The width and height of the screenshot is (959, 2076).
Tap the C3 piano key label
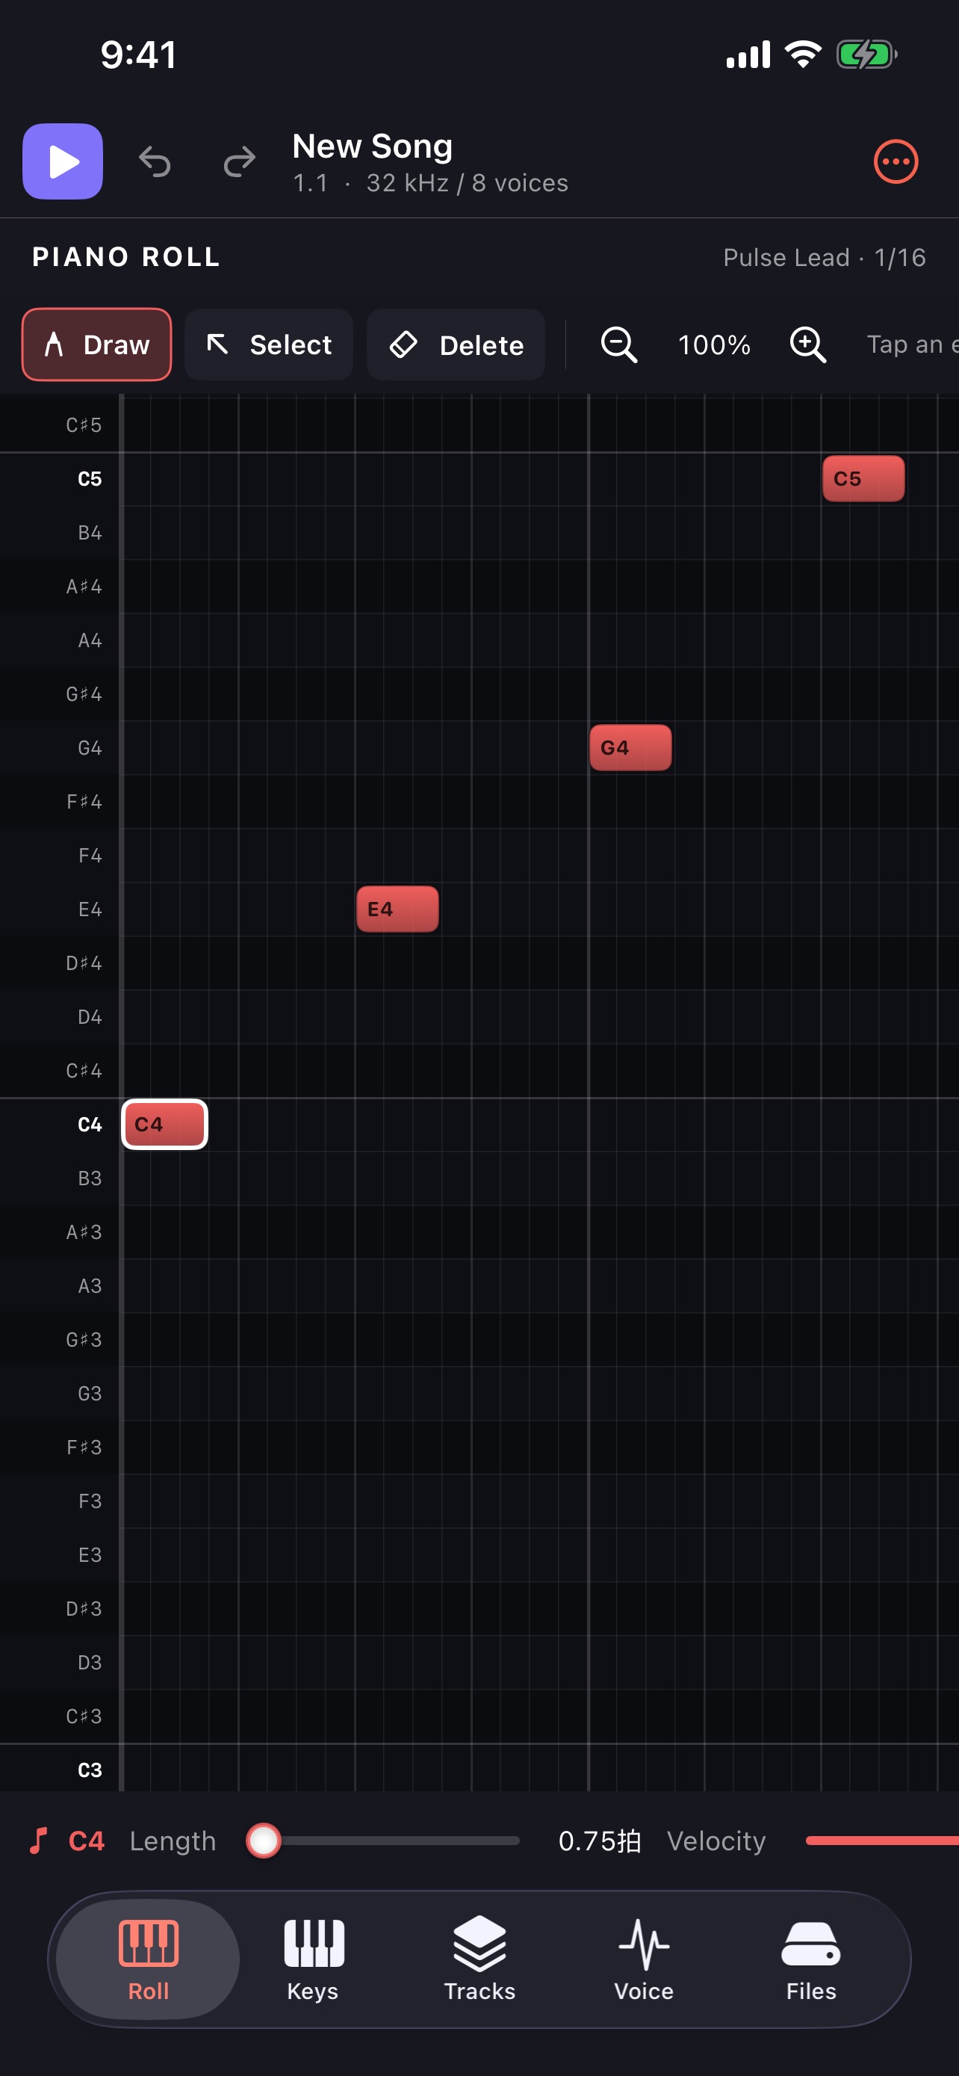[90, 1770]
